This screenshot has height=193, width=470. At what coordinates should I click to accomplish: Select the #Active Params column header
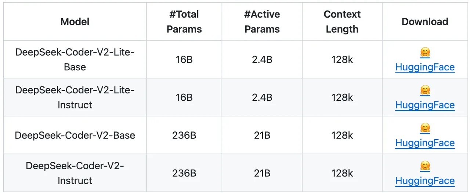pyautogui.click(x=262, y=22)
